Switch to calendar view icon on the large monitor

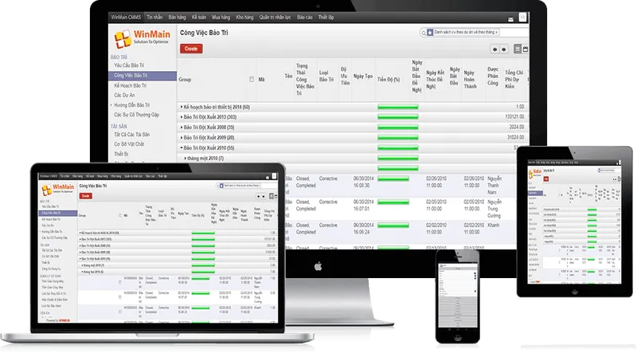tap(526, 49)
